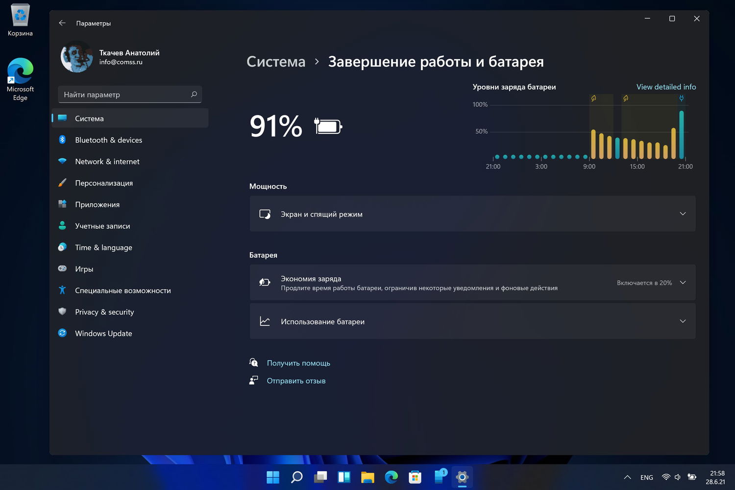Click the Отправить отзыв feedback icon
Viewport: 735px width, 490px height.
tap(253, 380)
